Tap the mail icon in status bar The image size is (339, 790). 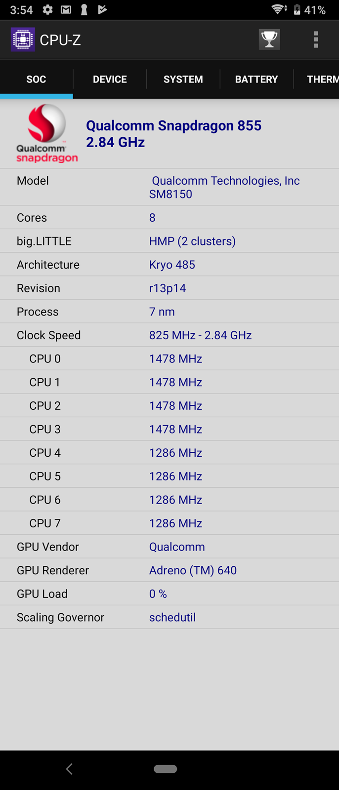pyautogui.click(x=66, y=9)
